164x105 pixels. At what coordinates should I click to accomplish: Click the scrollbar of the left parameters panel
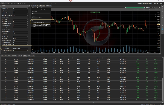pos(29,16)
